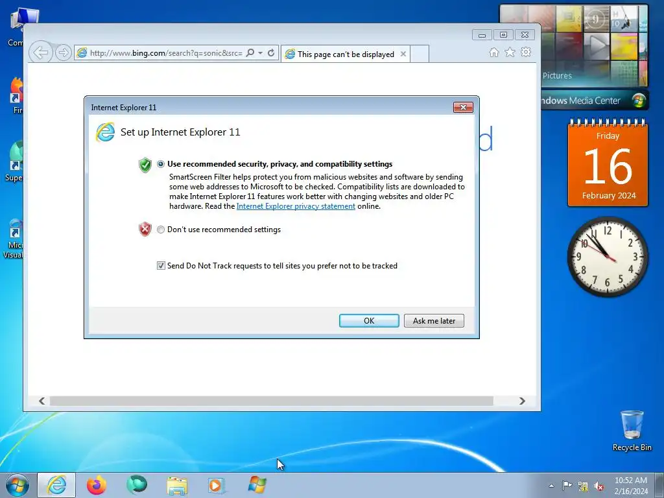Screen dimensions: 664x498
Task: Confirm the setup dialog with OK
Action: click(x=369, y=320)
